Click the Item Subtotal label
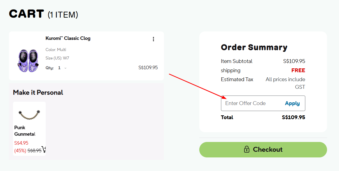 pos(236,61)
